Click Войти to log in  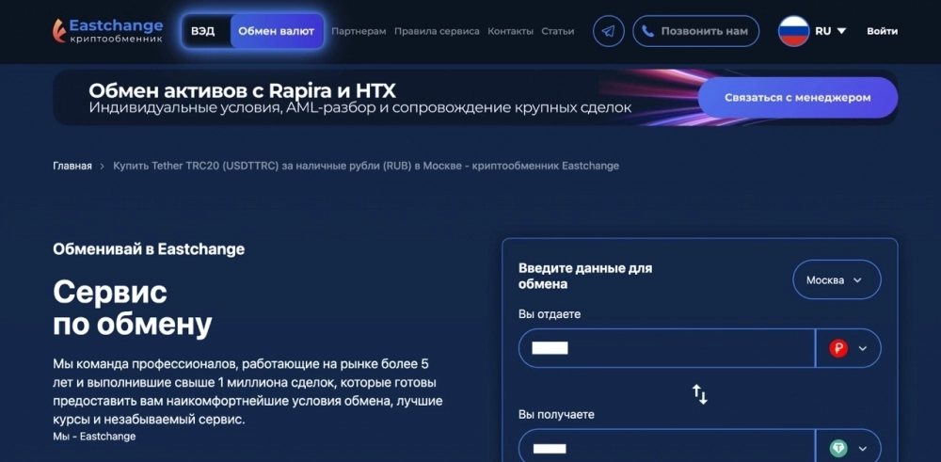883,31
